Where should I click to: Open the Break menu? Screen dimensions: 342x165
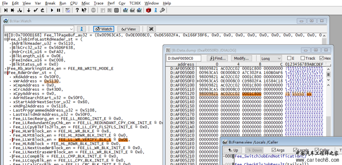pyautogui.click(x=50, y=3)
